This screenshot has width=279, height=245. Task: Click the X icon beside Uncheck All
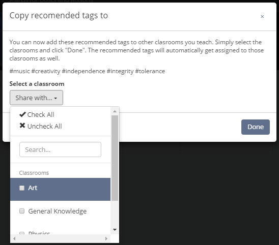point(22,126)
